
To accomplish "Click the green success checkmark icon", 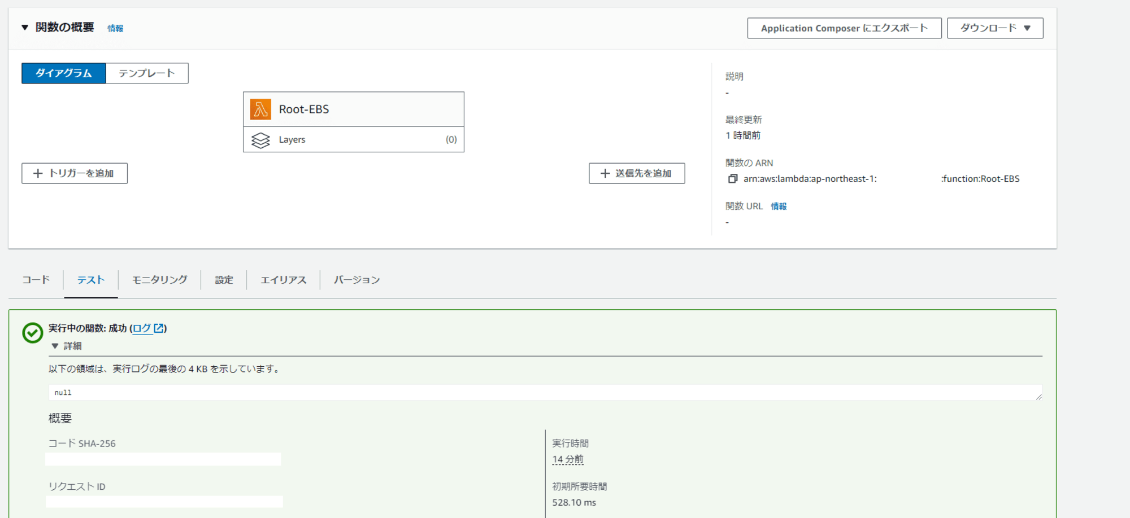I will click(x=33, y=333).
